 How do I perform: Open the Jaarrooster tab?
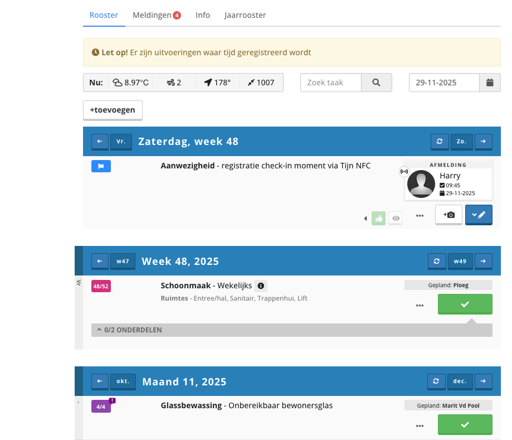point(245,15)
